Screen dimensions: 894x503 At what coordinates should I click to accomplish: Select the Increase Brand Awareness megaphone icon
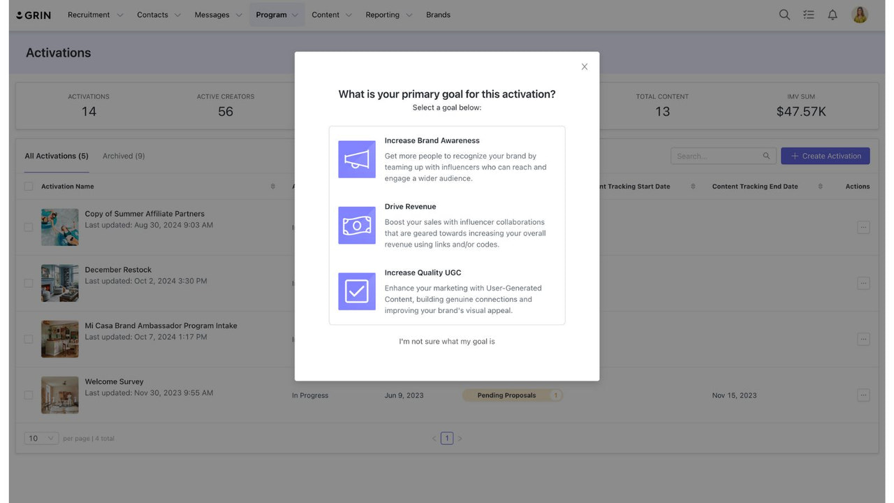click(356, 159)
